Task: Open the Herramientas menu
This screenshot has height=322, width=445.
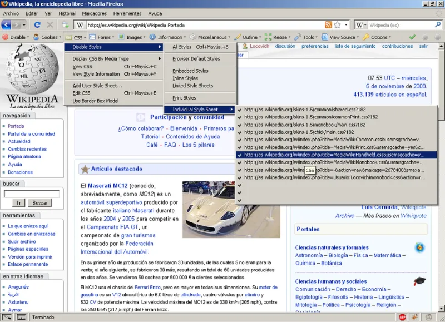Action: point(127,13)
